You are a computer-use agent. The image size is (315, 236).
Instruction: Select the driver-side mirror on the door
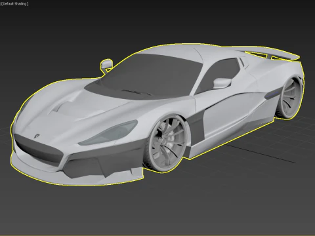point(222,83)
